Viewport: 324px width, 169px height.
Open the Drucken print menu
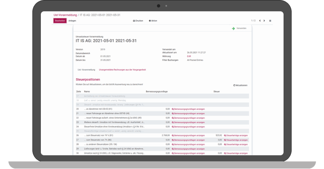pos(138,21)
